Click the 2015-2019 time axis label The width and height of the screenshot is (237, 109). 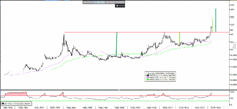pyautogui.click(x=184, y=108)
